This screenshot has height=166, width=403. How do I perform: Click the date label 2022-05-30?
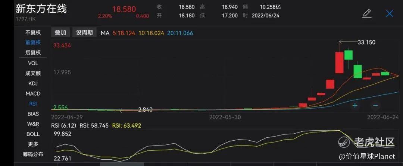225,117
